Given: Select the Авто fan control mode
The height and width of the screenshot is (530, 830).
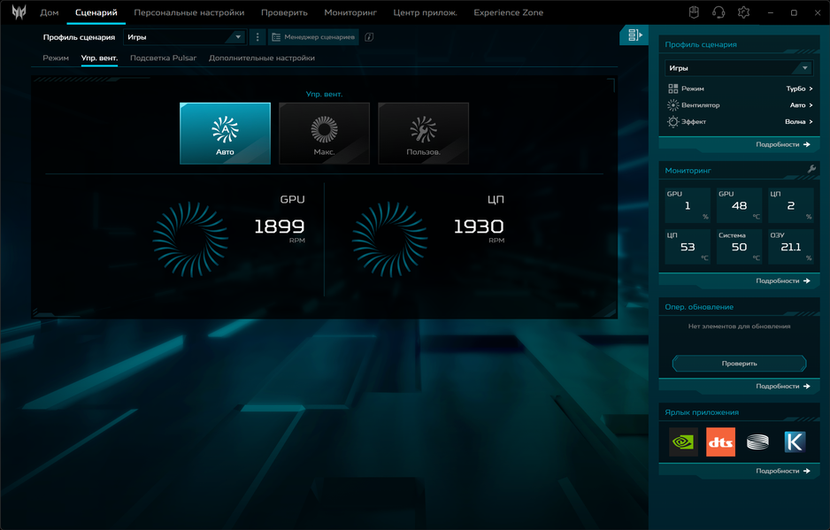Looking at the screenshot, I should (225, 134).
